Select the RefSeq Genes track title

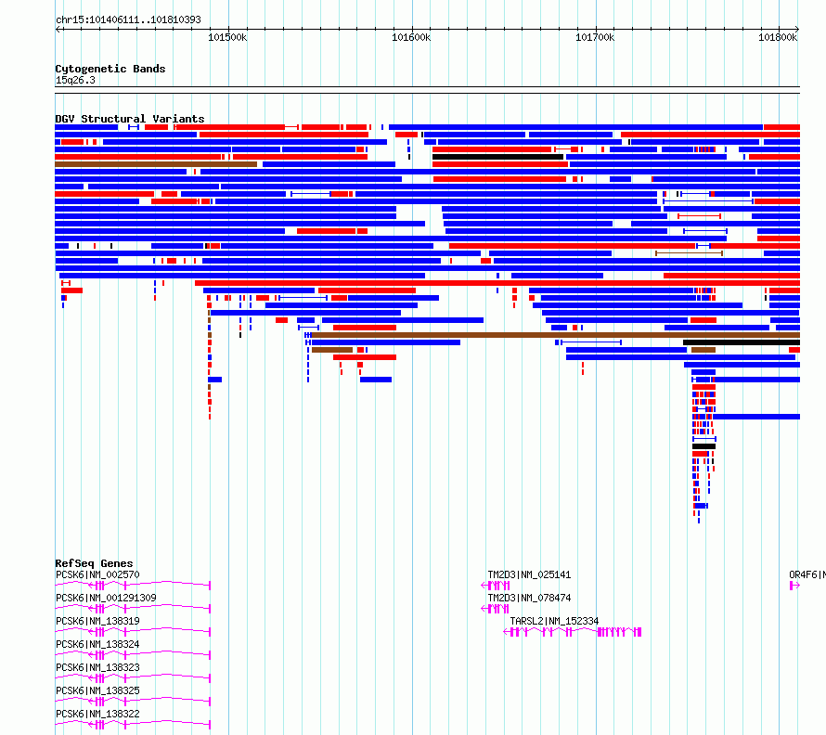(x=94, y=563)
